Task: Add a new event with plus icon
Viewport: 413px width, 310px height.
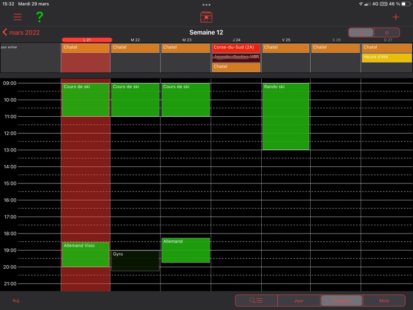Action: tap(395, 17)
